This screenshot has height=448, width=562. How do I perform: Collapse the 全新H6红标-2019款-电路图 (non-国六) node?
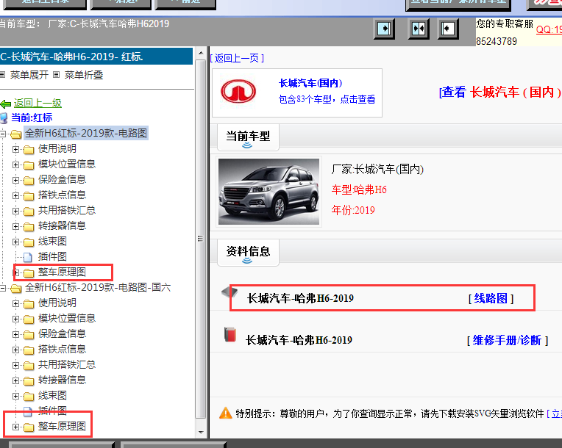pos(3,134)
